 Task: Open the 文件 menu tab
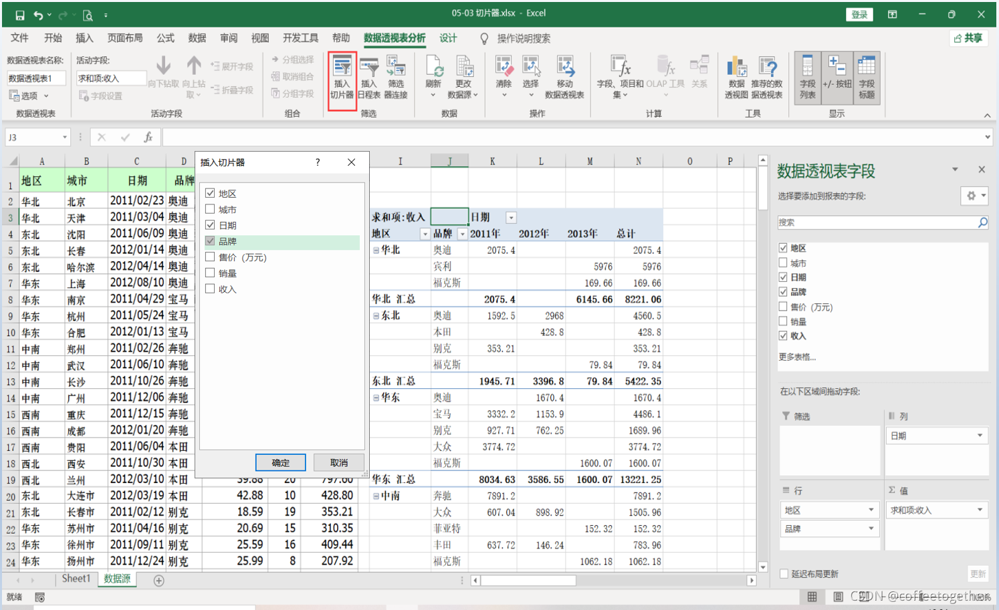(19, 38)
